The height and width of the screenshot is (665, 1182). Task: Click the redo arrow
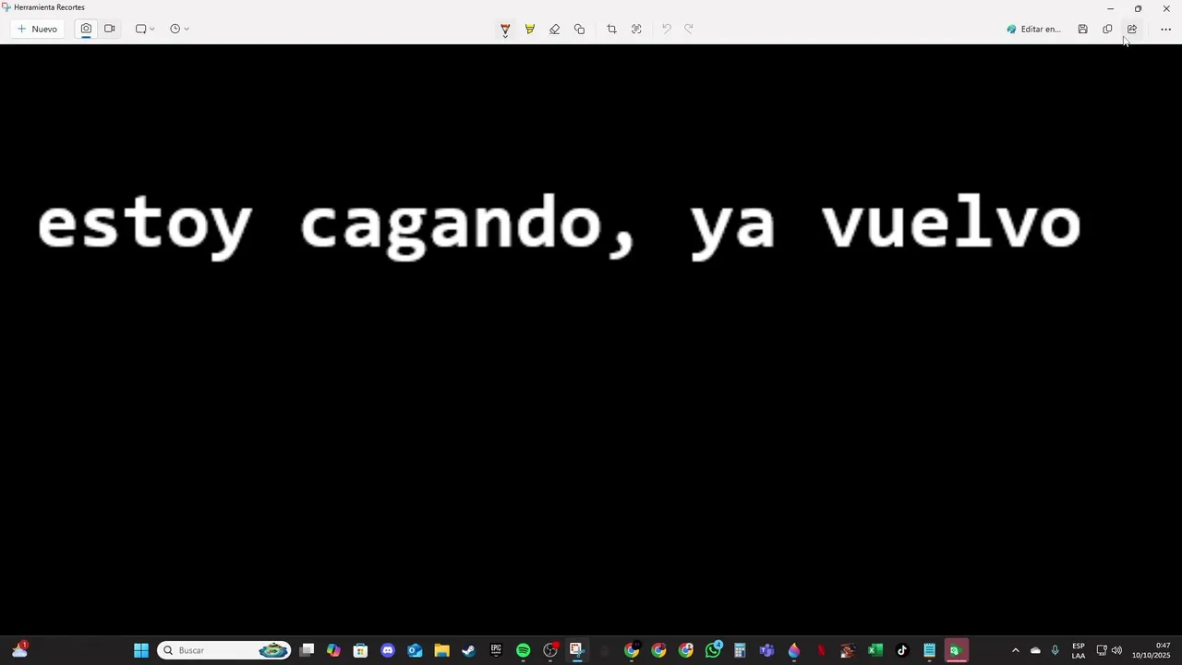point(689,29)
